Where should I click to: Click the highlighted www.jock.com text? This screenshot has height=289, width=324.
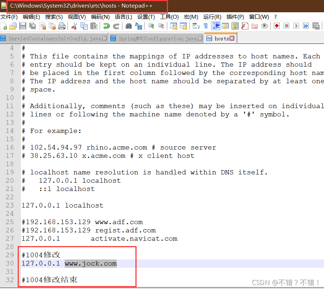point(91,264)
